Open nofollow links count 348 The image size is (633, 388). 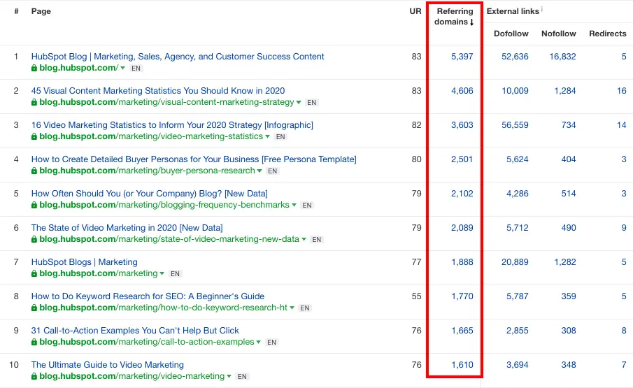[569, 365]
